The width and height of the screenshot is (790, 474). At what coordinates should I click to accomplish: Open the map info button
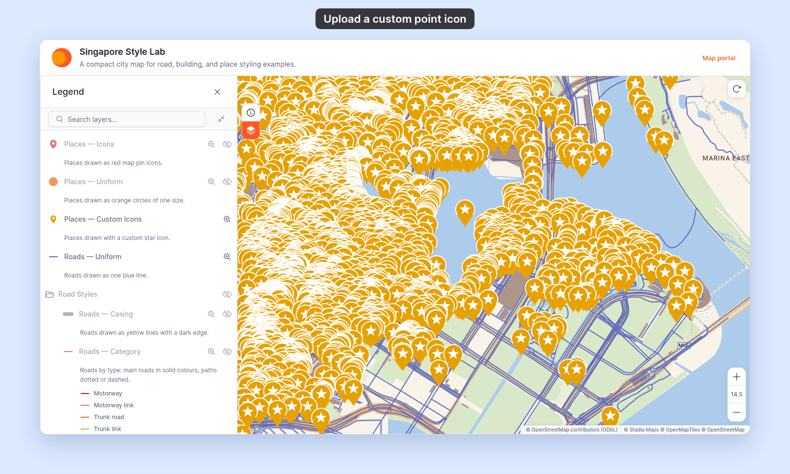coord(251,113)
